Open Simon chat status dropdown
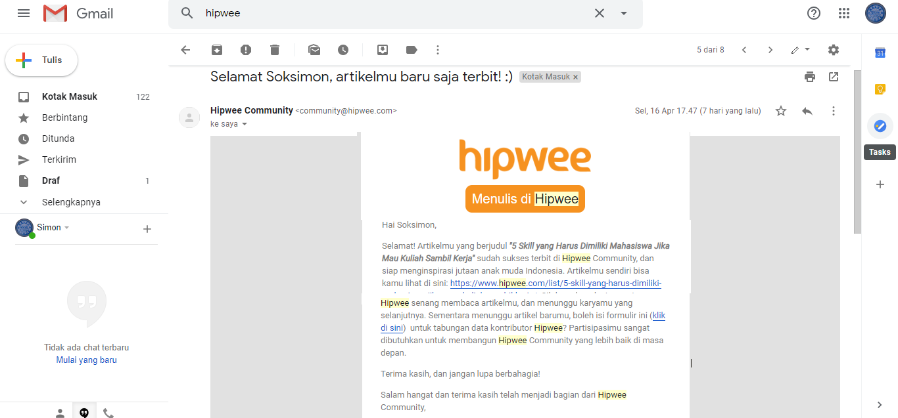 (66, 228)
